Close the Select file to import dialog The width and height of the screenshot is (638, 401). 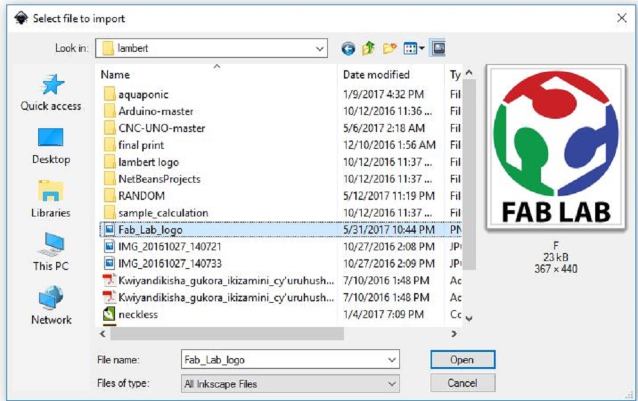pyautogui.click(x=621, y=18)
